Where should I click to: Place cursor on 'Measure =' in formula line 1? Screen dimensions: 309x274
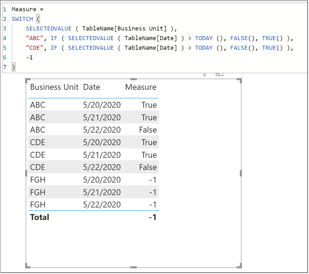pyautogui.click(x=28, y=9)
